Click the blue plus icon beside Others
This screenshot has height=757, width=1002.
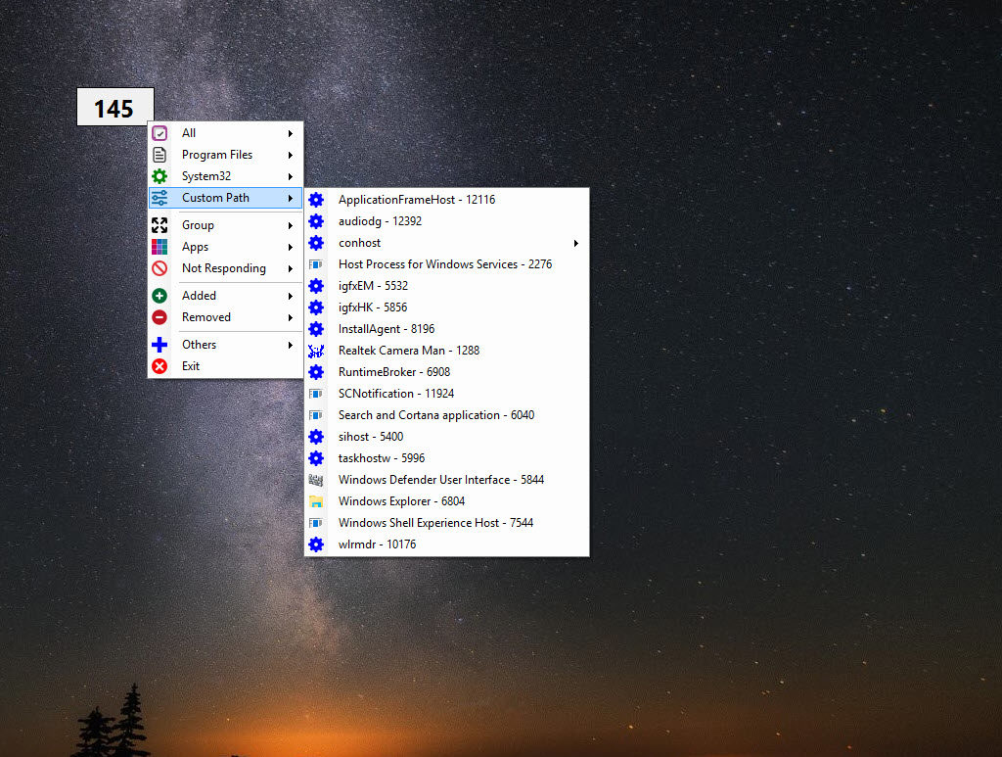[x=159, y=345]
